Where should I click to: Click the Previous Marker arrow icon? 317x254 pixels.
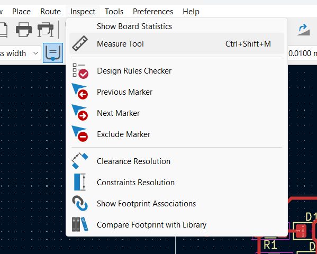(x=80, y=92)
